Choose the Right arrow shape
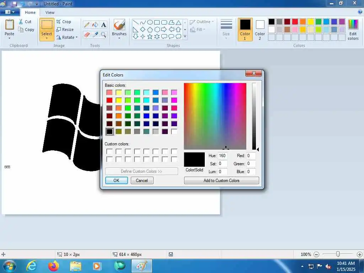The height and width of the screenshot is (273, 364). click(164, 30)
